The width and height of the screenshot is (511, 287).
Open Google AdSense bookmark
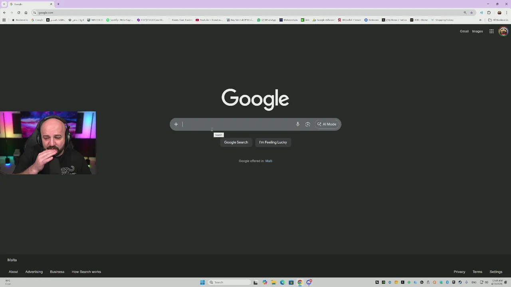click(324, 20)
